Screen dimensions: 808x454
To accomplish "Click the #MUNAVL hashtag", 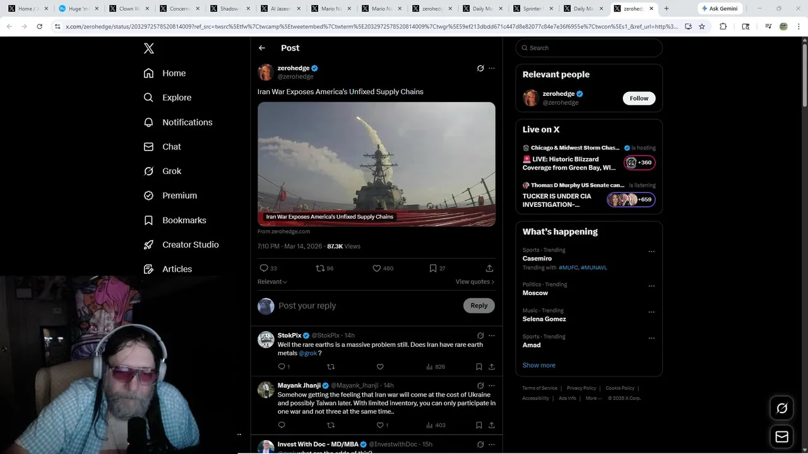I will click(594, 267).
